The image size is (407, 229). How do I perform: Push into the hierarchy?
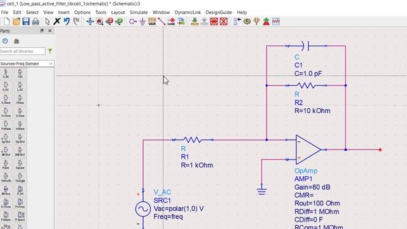tap(195, 22)
